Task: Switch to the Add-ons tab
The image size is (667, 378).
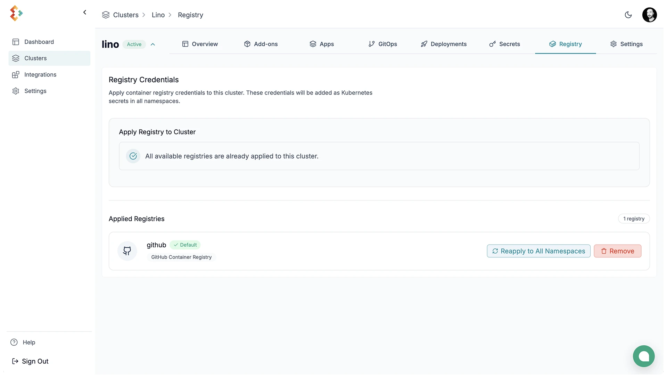Action: 261,44
